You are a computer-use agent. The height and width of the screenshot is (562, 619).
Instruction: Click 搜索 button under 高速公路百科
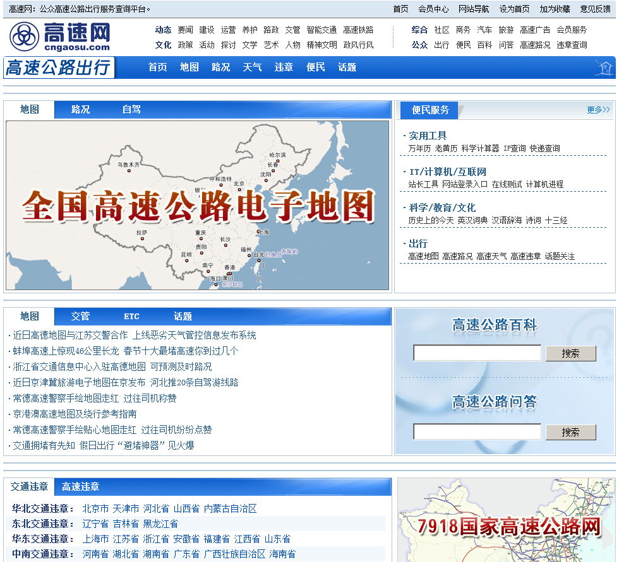click(570, 353)
